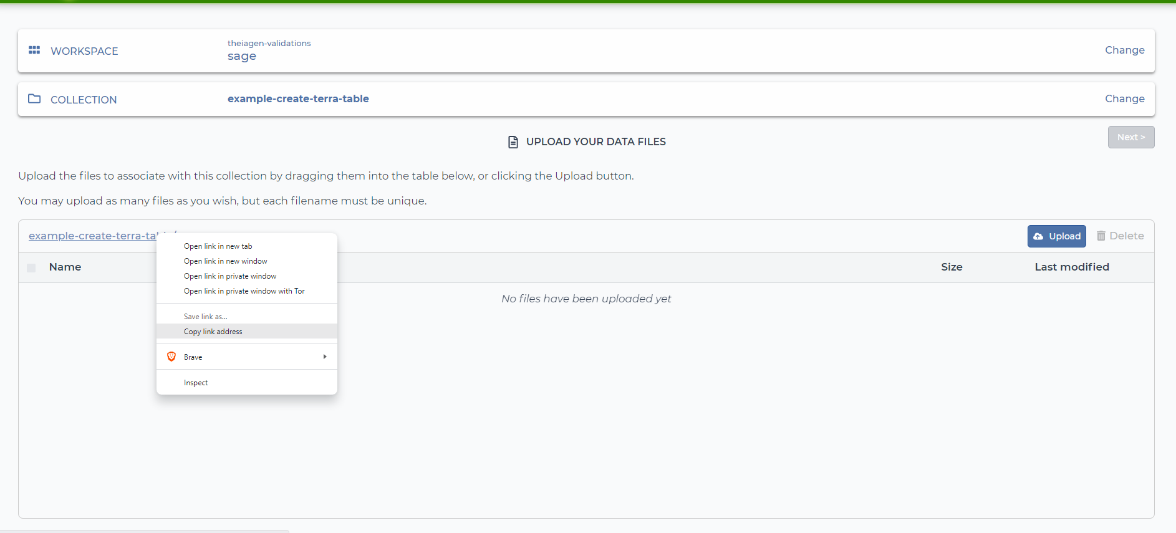1176x533 pixels.
Task: Choose Open link in private window
Action: [x=230, y=276]
